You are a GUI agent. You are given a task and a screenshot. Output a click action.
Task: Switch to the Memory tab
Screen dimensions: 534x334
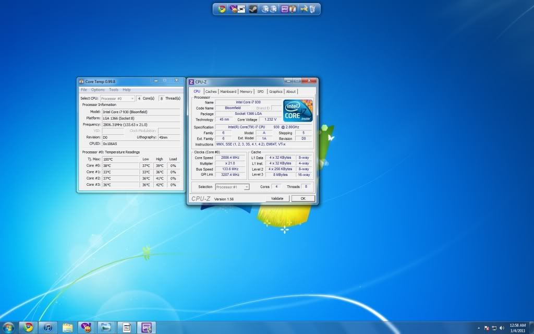[246, 92]
